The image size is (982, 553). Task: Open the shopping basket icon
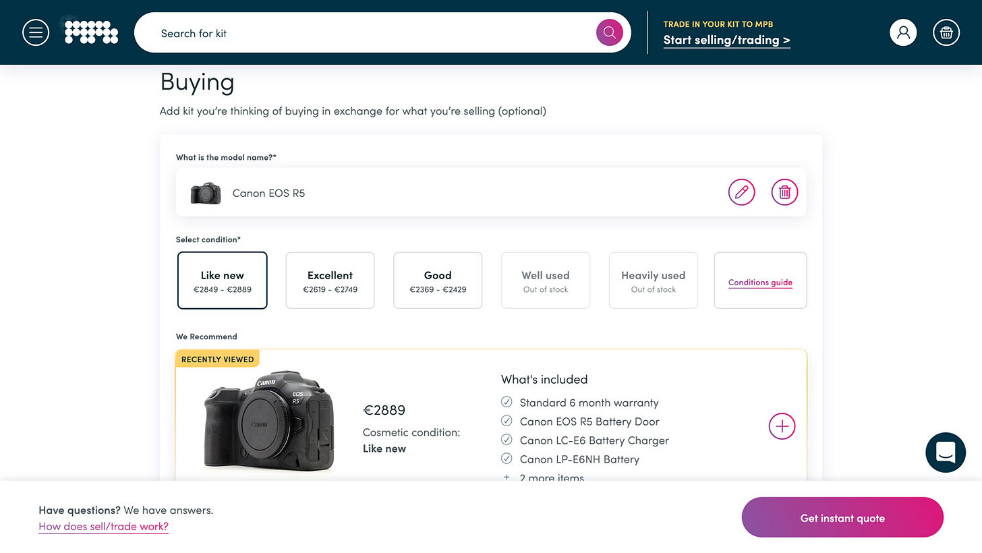(x=946, y=32)
